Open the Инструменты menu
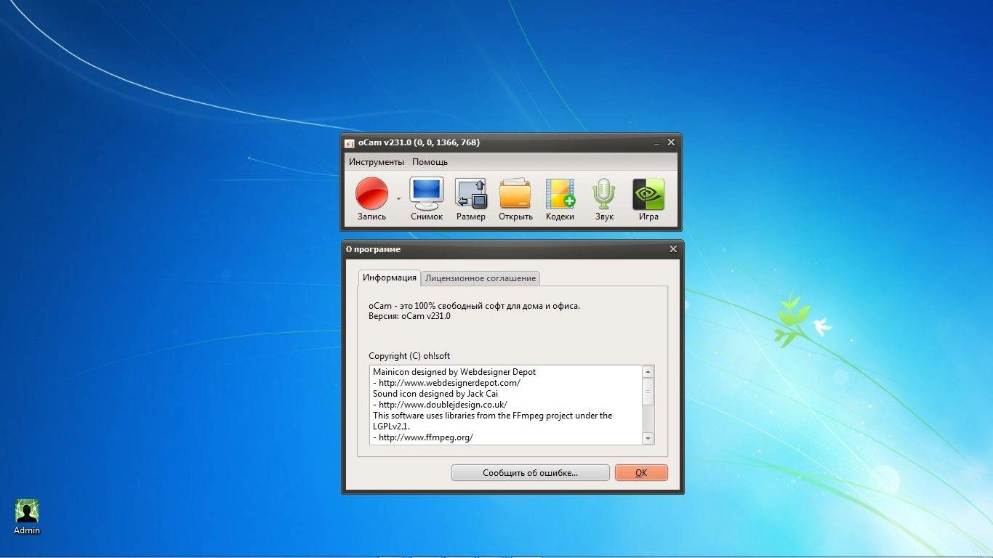This screenshot has width=993, height=558. click(x=376, y=162)
